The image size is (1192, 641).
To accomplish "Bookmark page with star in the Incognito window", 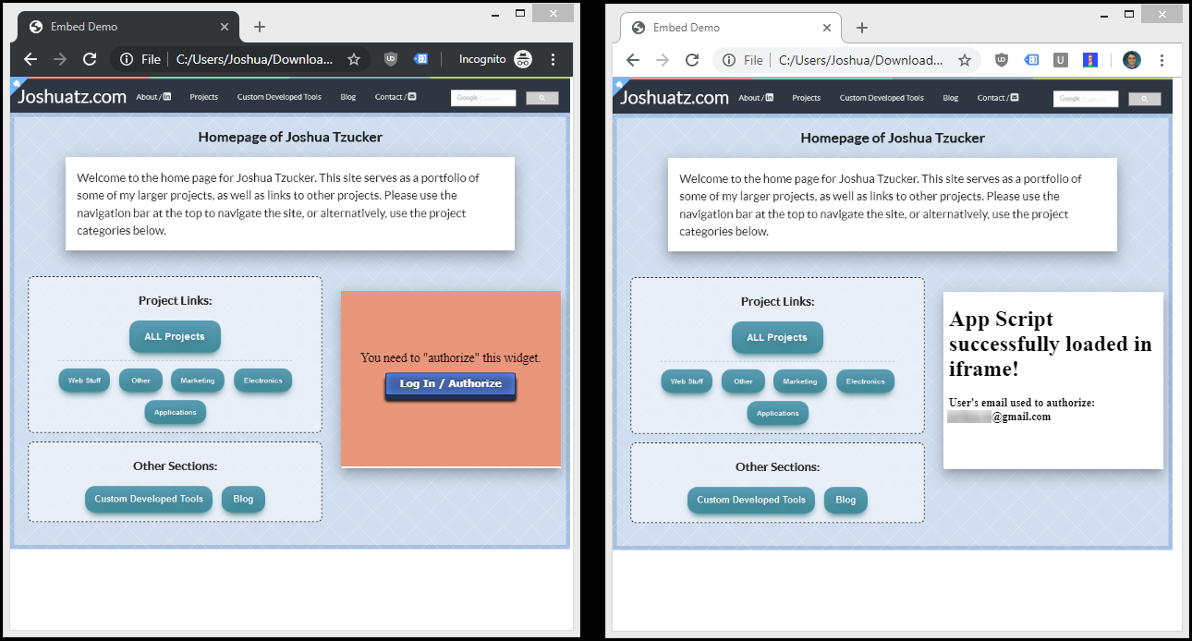I will click(x=354, y=59).
